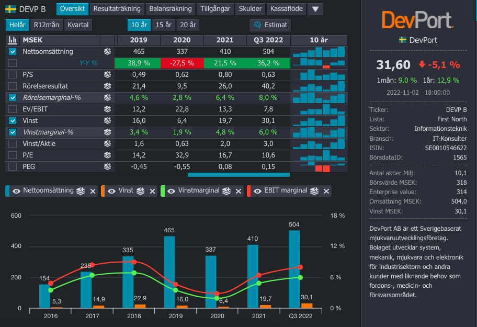
Task: Click the Estimat button
Action: (x=270, y=25)
